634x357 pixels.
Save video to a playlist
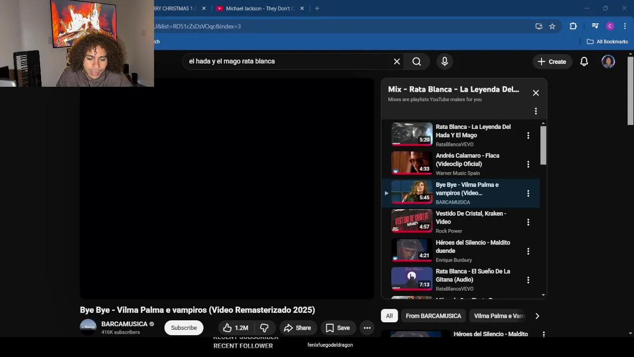pos(338,328)
